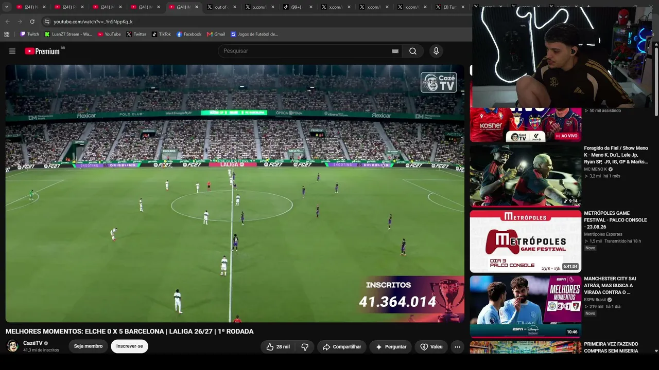Open the Twitter bookmark

click(136, 34)
